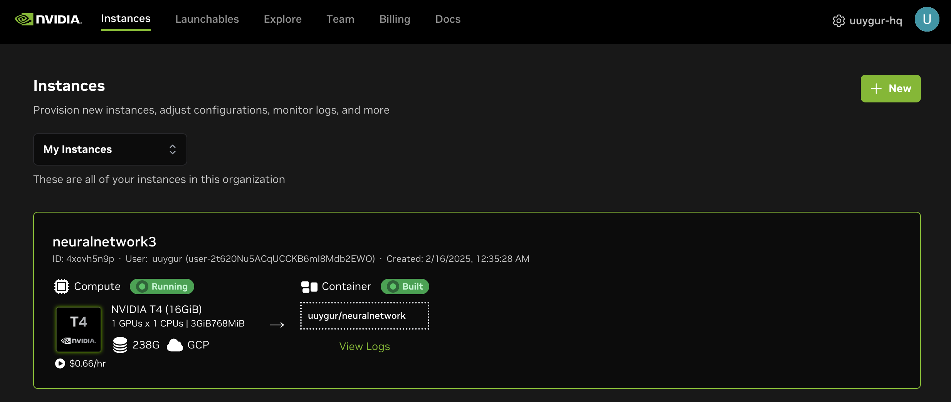Click the 238G storage value
This screenshot has width=951, height=402.
pos(146,345)
